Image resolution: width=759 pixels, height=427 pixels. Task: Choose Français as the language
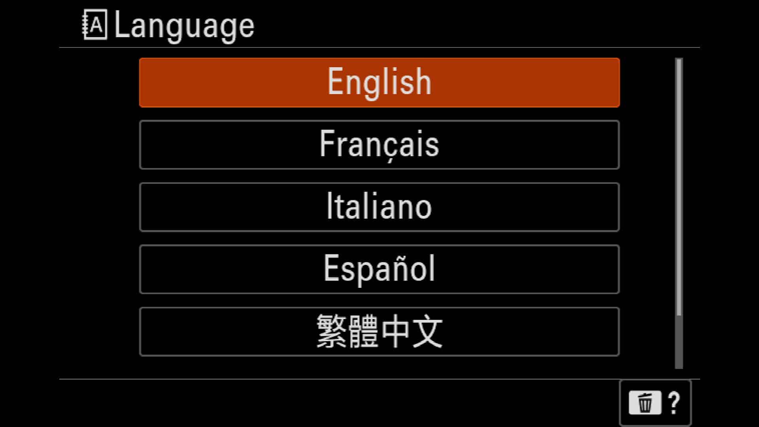point(379,145)
